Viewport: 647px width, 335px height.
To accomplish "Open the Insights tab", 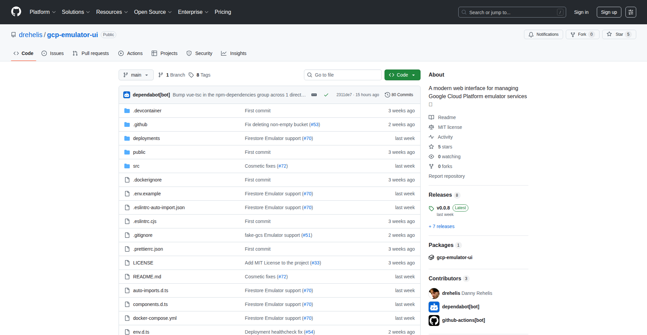I will [234, 53].
